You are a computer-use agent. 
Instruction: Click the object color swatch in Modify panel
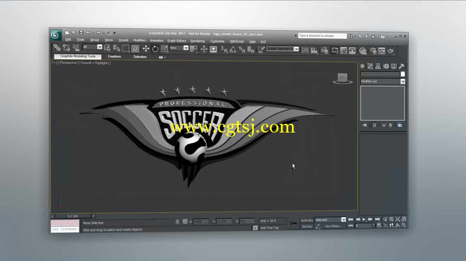403,74
